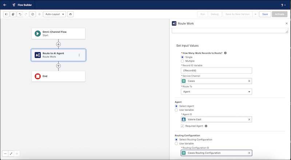Open the flow settings gear icon

coord(39,14)
